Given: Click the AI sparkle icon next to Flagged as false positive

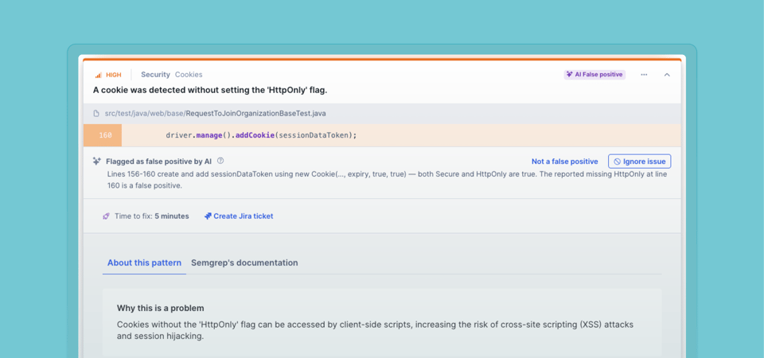Looking at the screenshot, I should (97, 161).
